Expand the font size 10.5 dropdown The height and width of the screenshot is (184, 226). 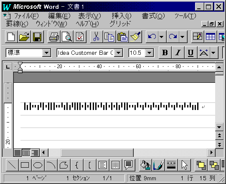click(149, 53)
